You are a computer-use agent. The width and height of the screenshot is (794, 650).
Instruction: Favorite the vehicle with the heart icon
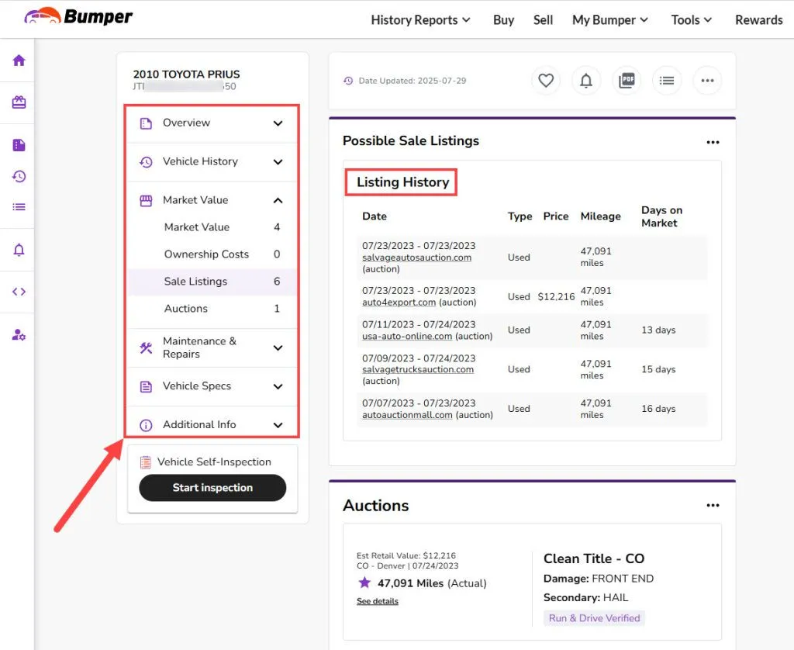tap(545, 81)
